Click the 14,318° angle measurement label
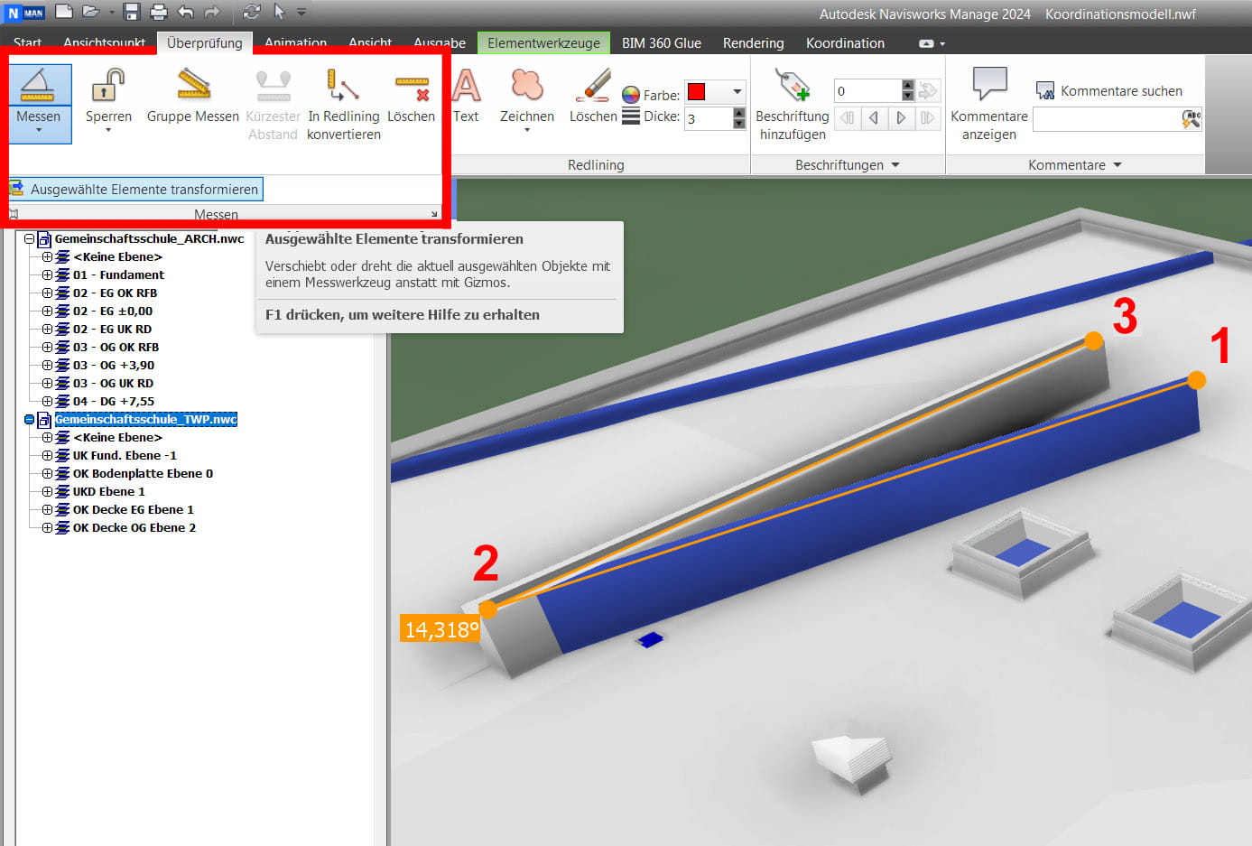 [441, 629]
